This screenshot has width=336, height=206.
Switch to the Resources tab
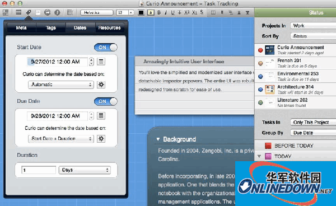point(110,28)
